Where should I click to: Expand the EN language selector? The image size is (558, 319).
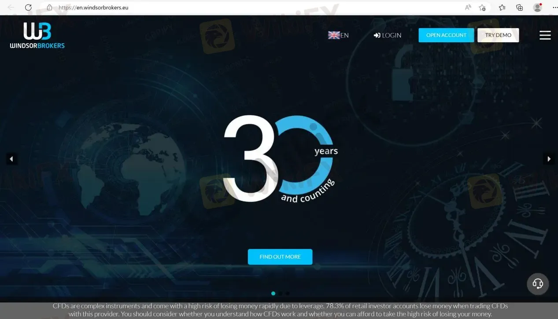pos(338,35)
